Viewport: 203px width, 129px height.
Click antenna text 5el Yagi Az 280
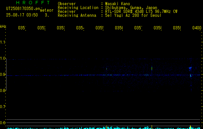[123, 15]
